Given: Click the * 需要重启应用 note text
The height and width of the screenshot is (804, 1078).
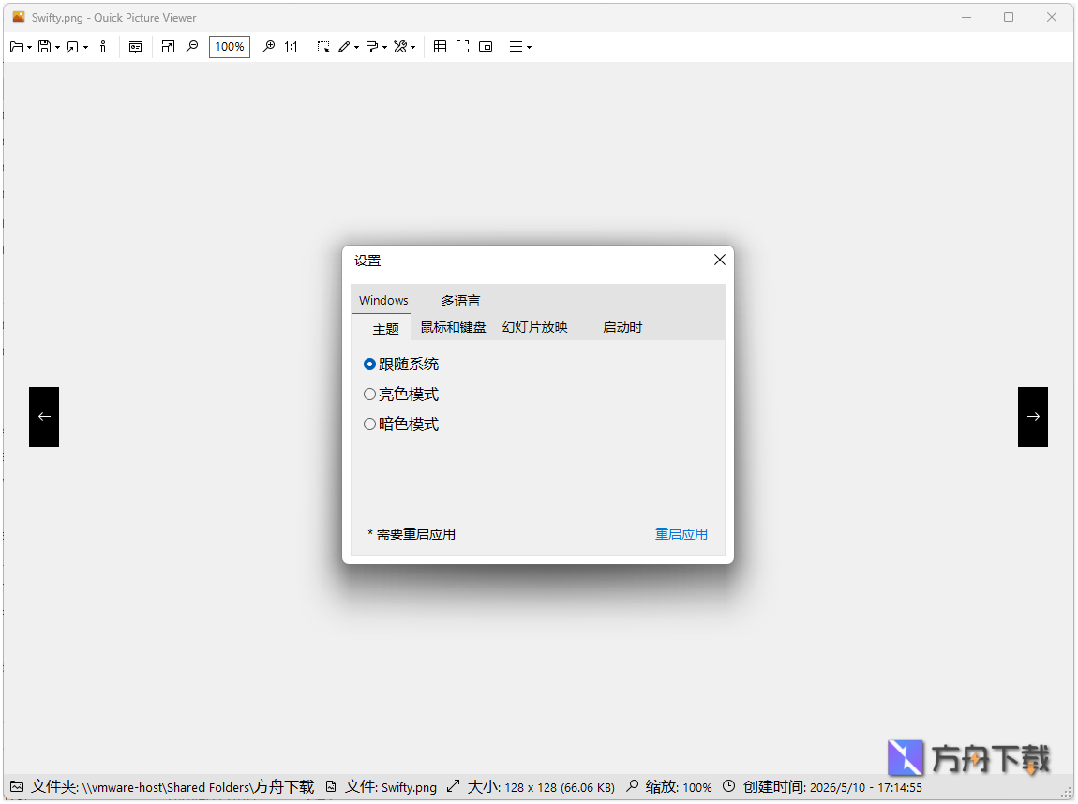Looking at the screenshot, I should (412, 535).
